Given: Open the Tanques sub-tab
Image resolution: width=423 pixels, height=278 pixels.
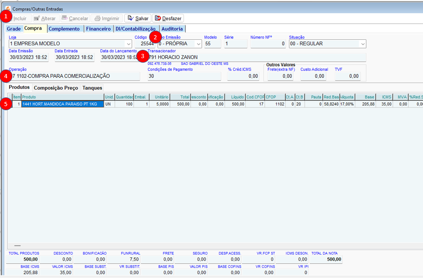Looking at the screenshot, I should click(92, 88).
